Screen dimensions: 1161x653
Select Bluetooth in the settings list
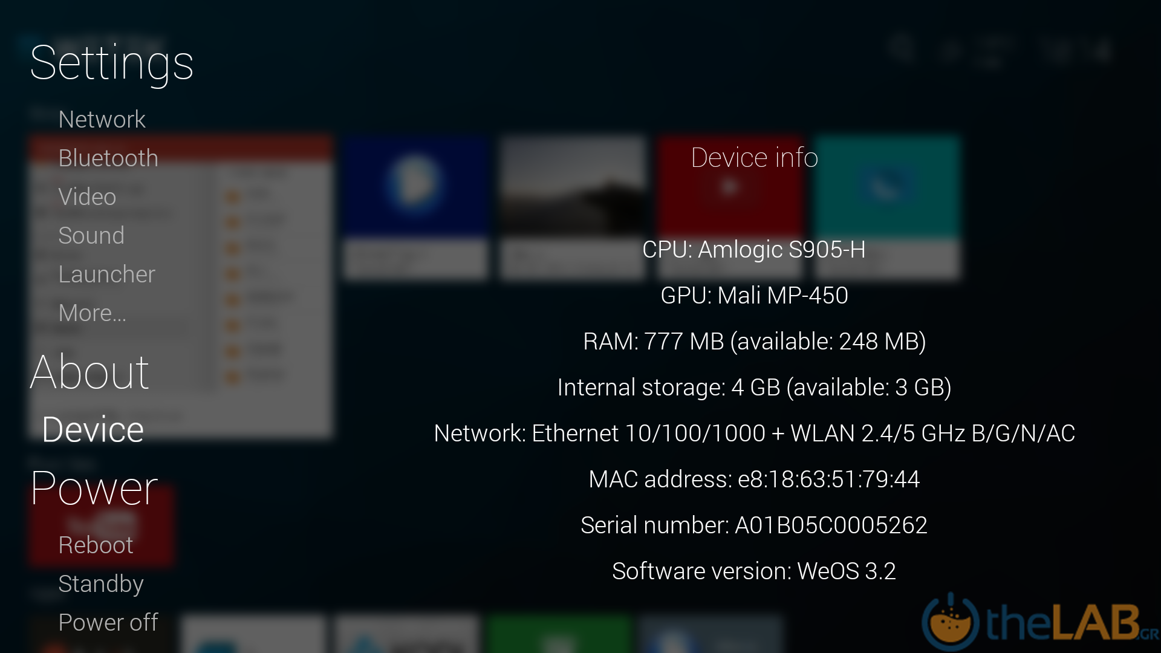click(x=108, y=158)
